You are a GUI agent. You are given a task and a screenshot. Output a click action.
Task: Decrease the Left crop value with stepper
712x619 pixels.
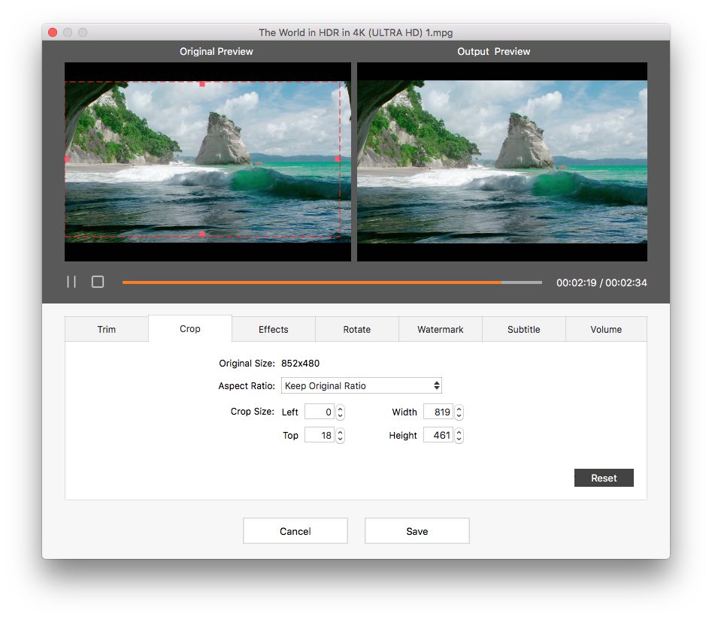click(340, 415)
